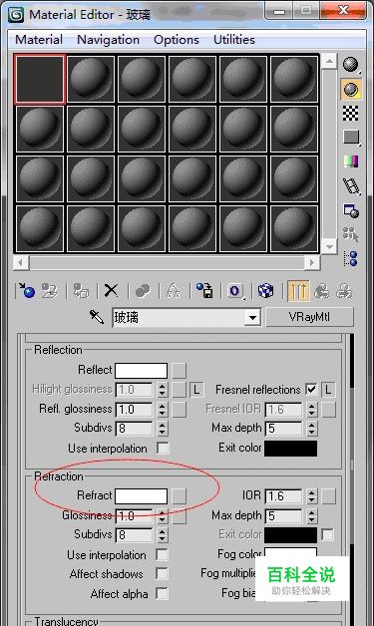This screenshot has width=374, height=626.
Task: Toggle the Fresnel reflections checkbox
Action: (x=311, y=389)
